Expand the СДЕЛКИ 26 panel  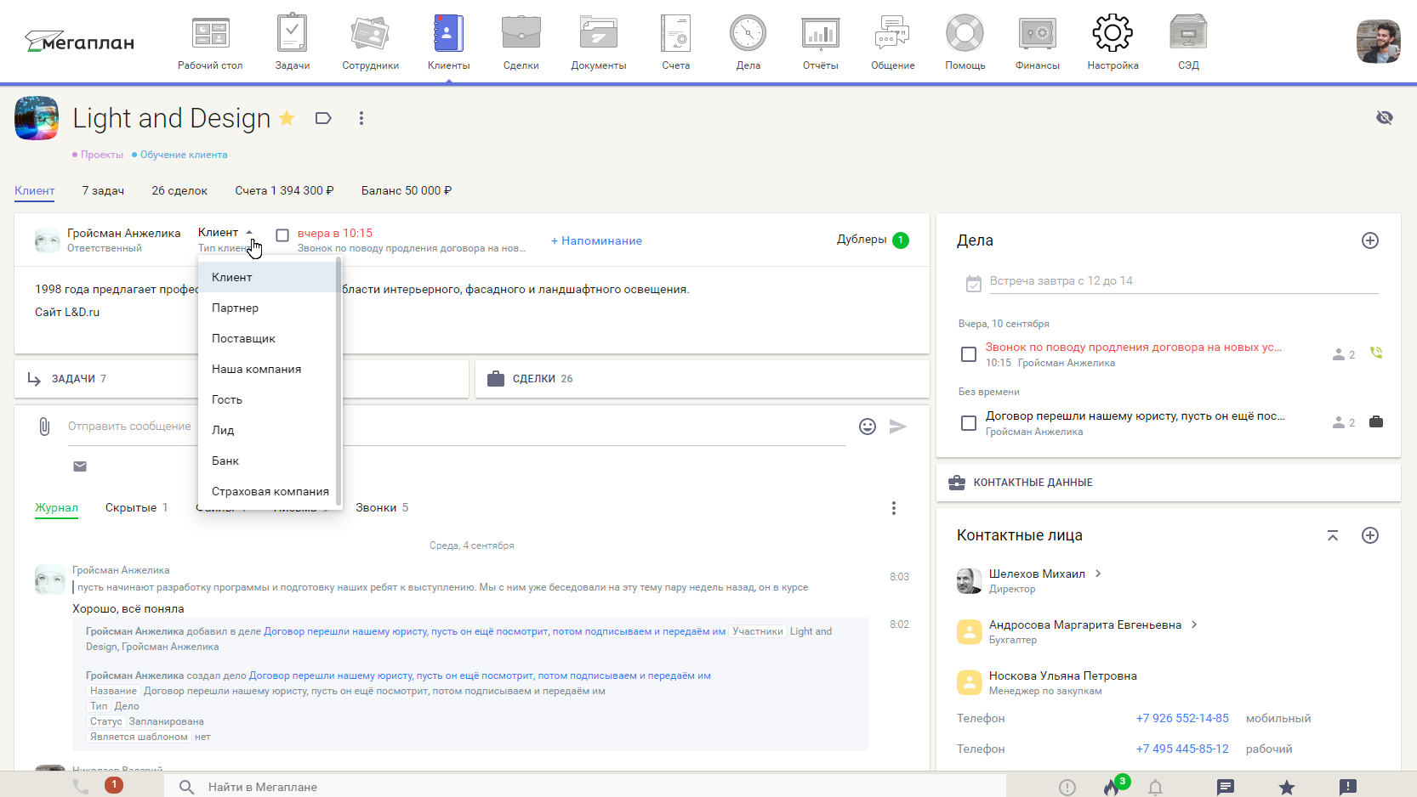click(x=702, y=379)
